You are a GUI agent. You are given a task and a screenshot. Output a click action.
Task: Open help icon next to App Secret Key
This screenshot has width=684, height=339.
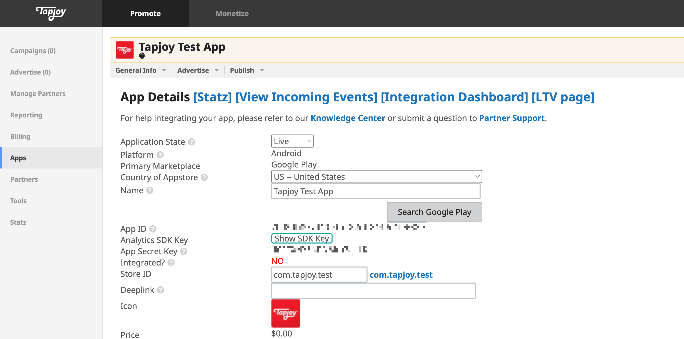click(x=184, y=251)
